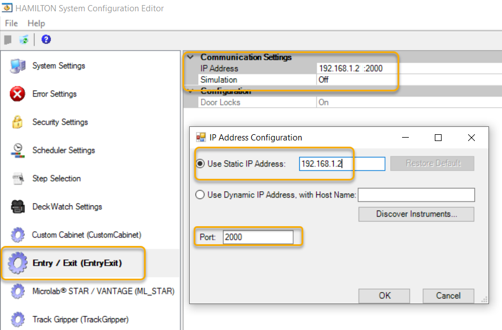Open the File menu

click(x=11, y=23)
